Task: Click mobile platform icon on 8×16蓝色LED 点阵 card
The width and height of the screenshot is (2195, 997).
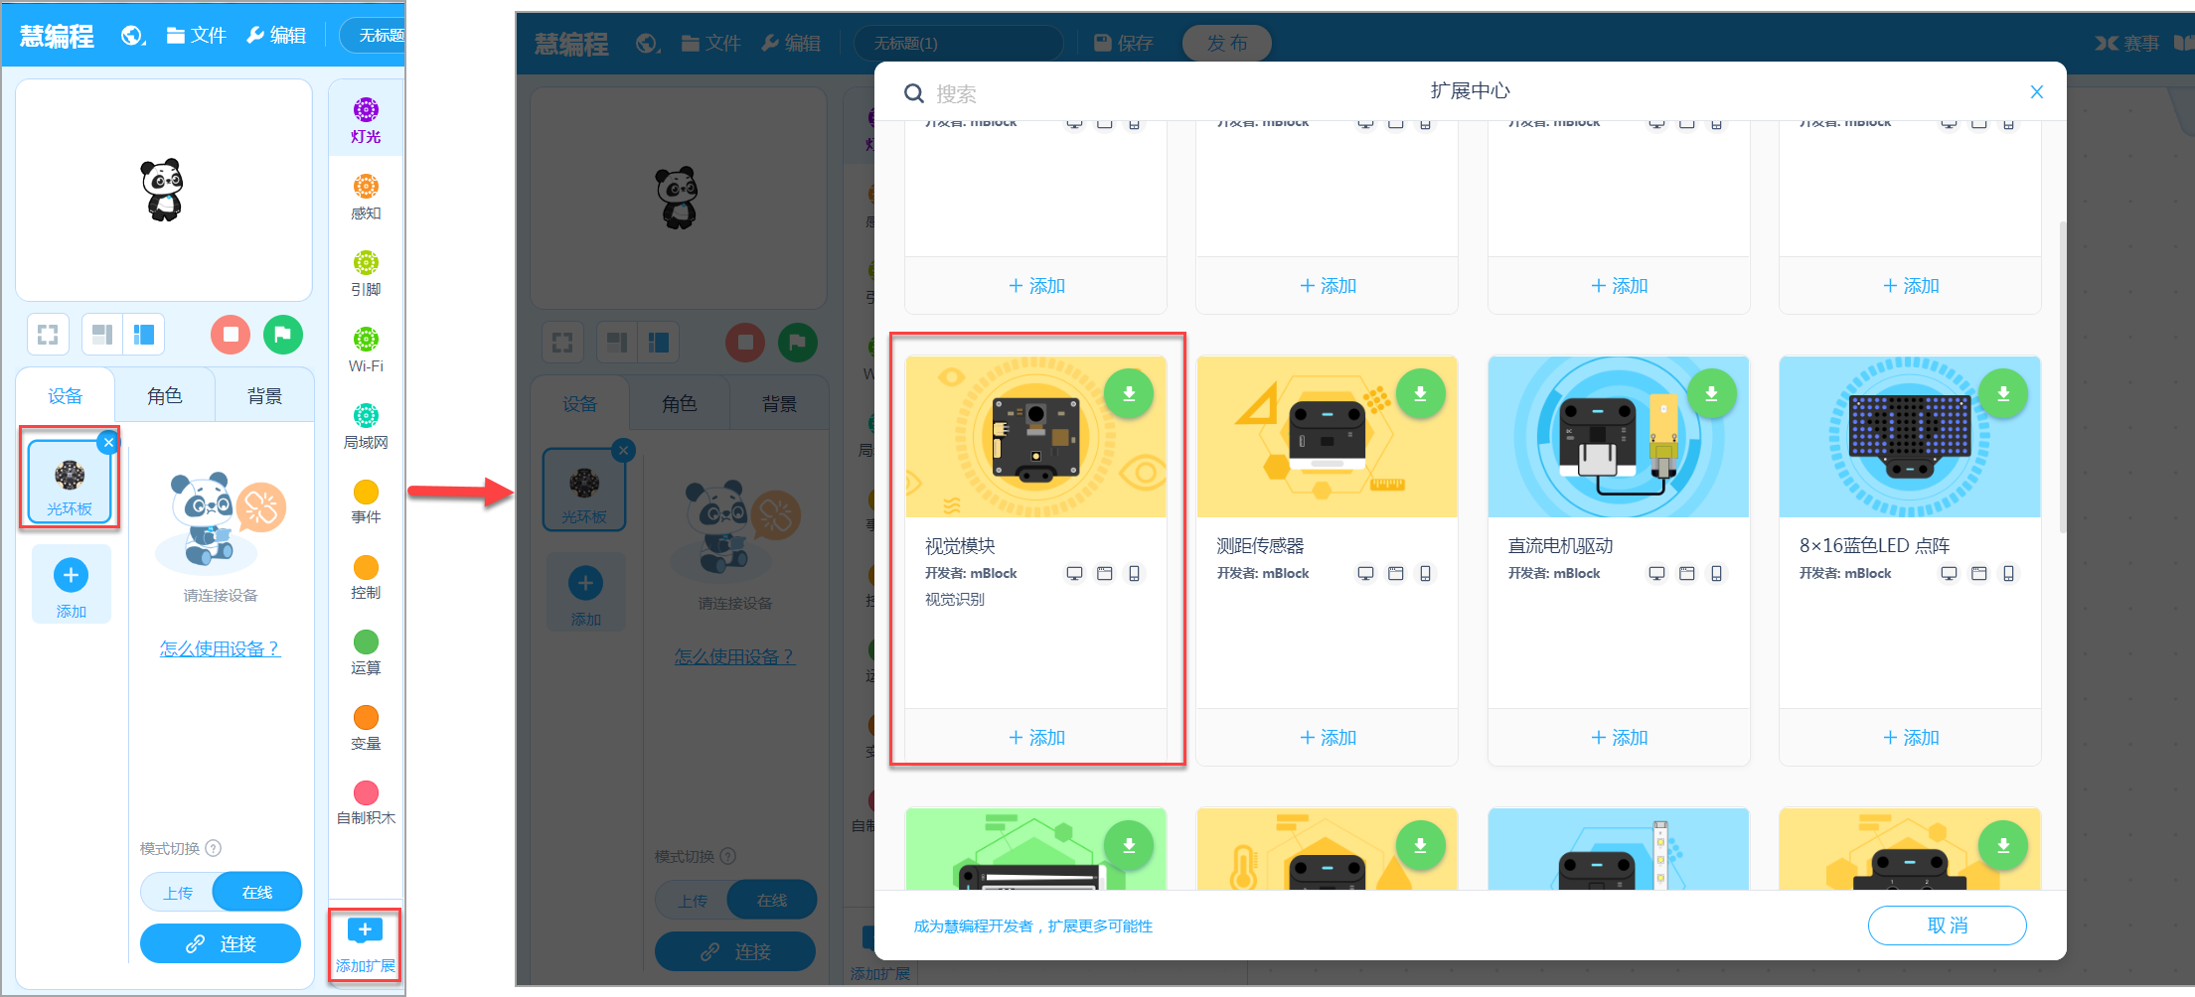Action: 2008,573
